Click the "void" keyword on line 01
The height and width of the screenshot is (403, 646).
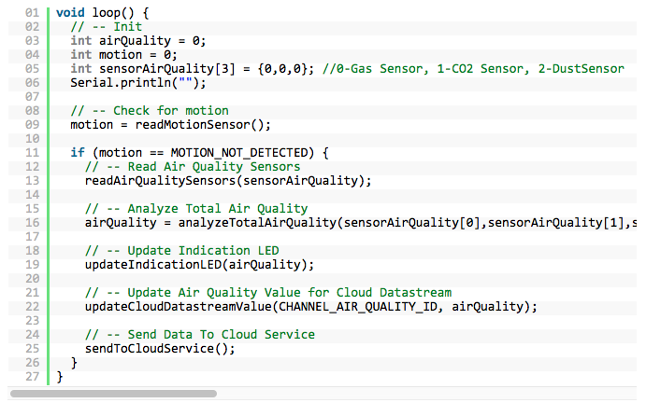click(x=71, y=13)
